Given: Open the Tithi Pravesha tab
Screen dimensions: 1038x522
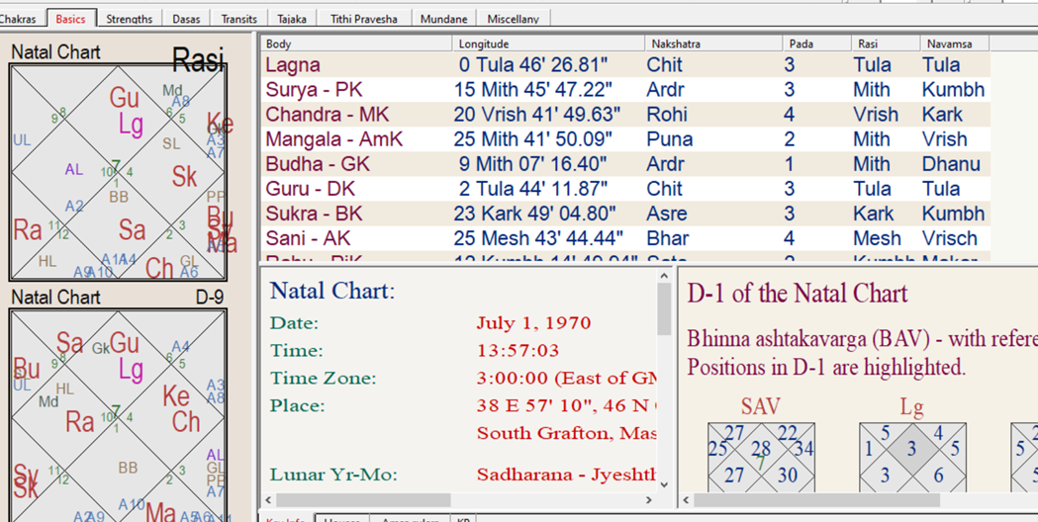Looking at the screenshot, I should click(x=363, y=19).
